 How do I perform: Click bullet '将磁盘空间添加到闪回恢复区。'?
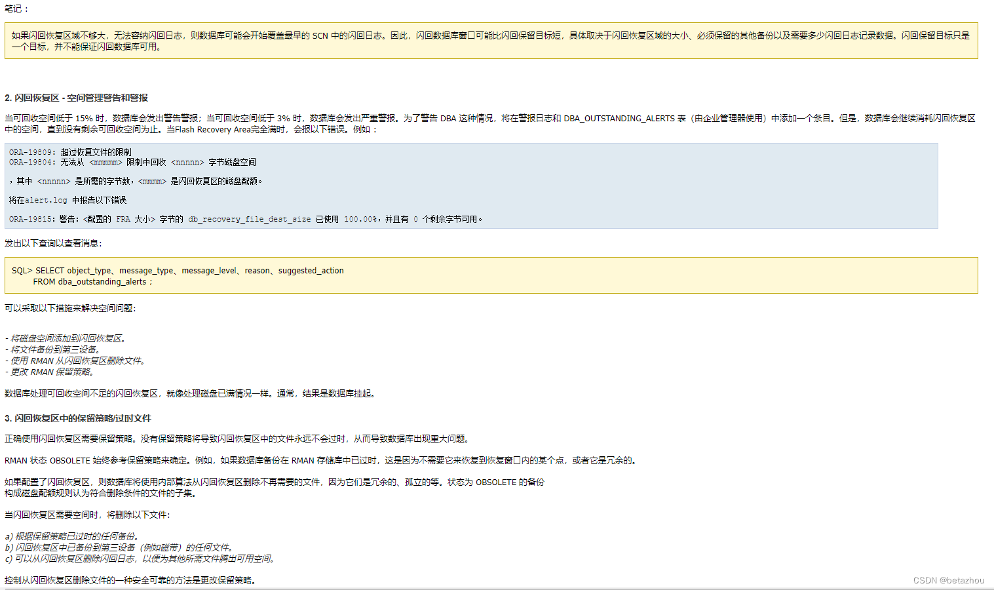(66, 338)
